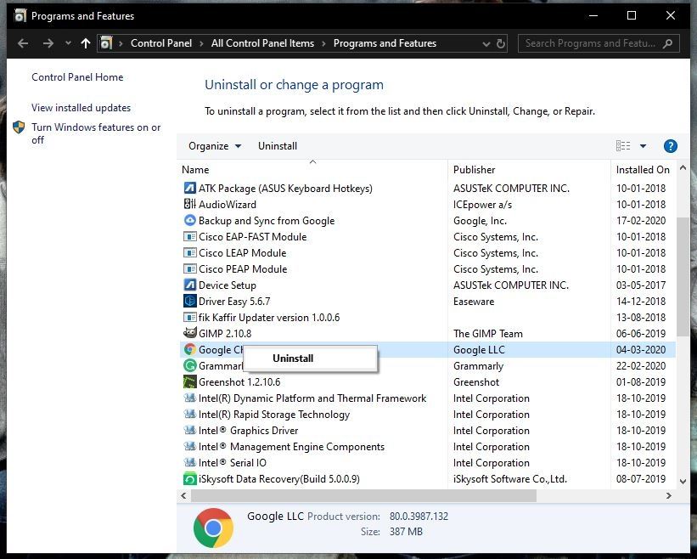The width and height of the screenshot is (697, 559).
Task: Click the AudioWizard program icon
Action: [190, 204]
